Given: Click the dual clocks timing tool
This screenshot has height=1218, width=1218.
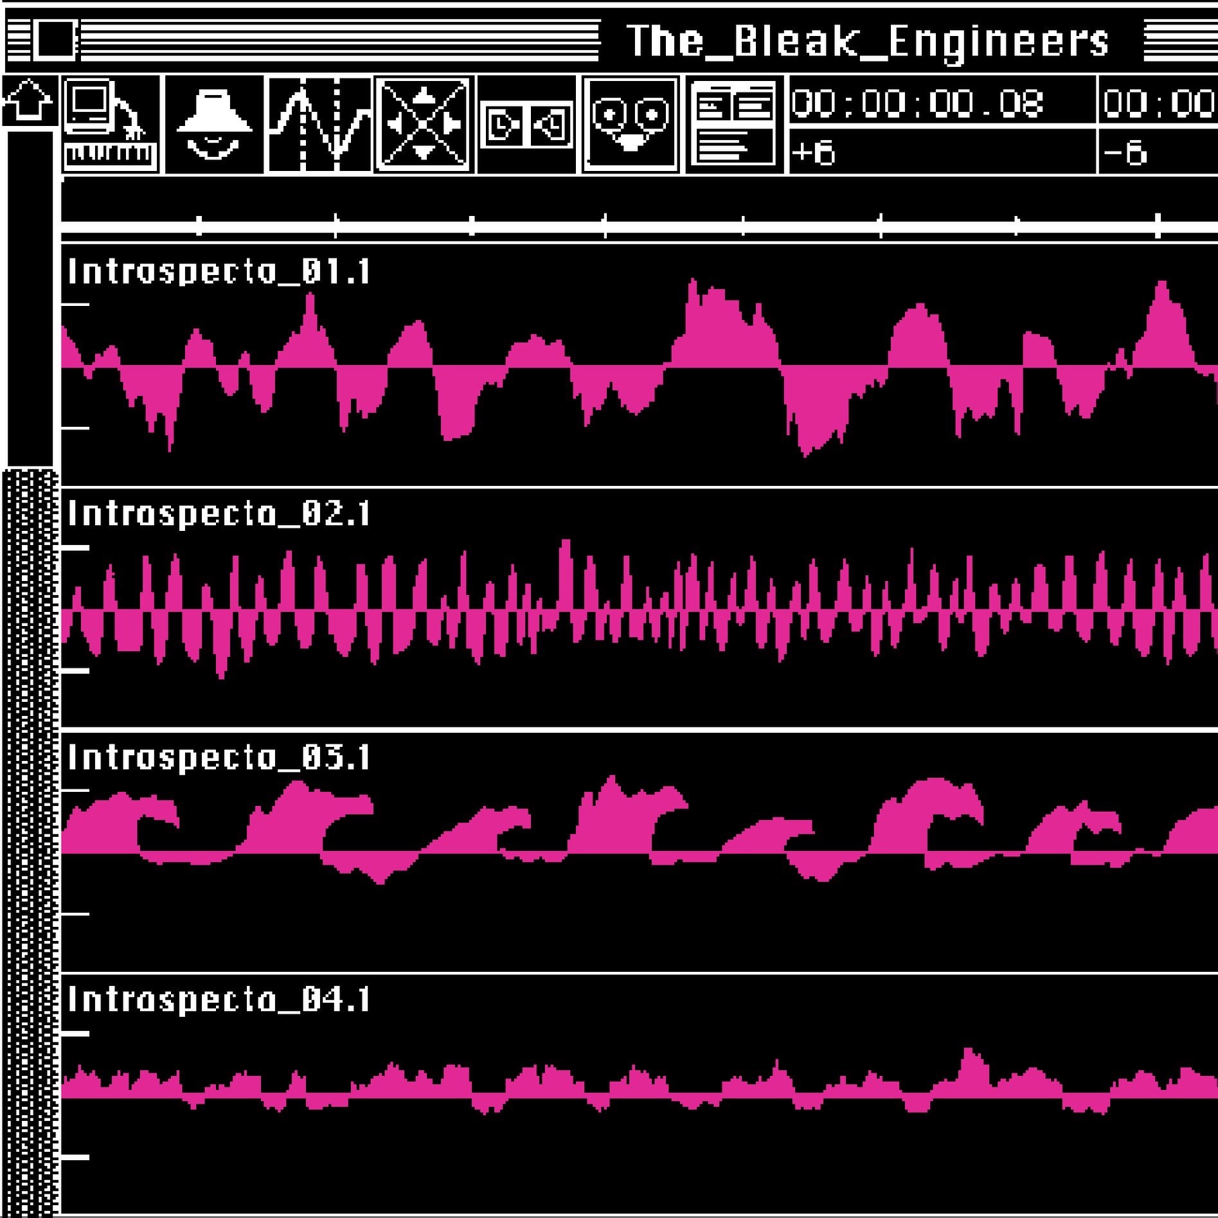Looking at the screenshot, I should click(x=528, y=125).
